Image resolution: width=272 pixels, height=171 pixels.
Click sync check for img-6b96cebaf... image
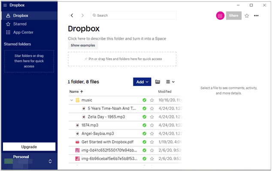click(144, 159)
